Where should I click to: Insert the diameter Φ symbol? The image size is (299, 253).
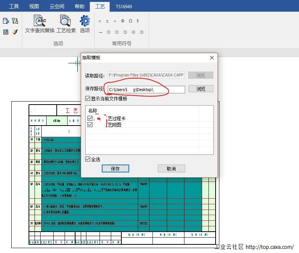(123, 21)
